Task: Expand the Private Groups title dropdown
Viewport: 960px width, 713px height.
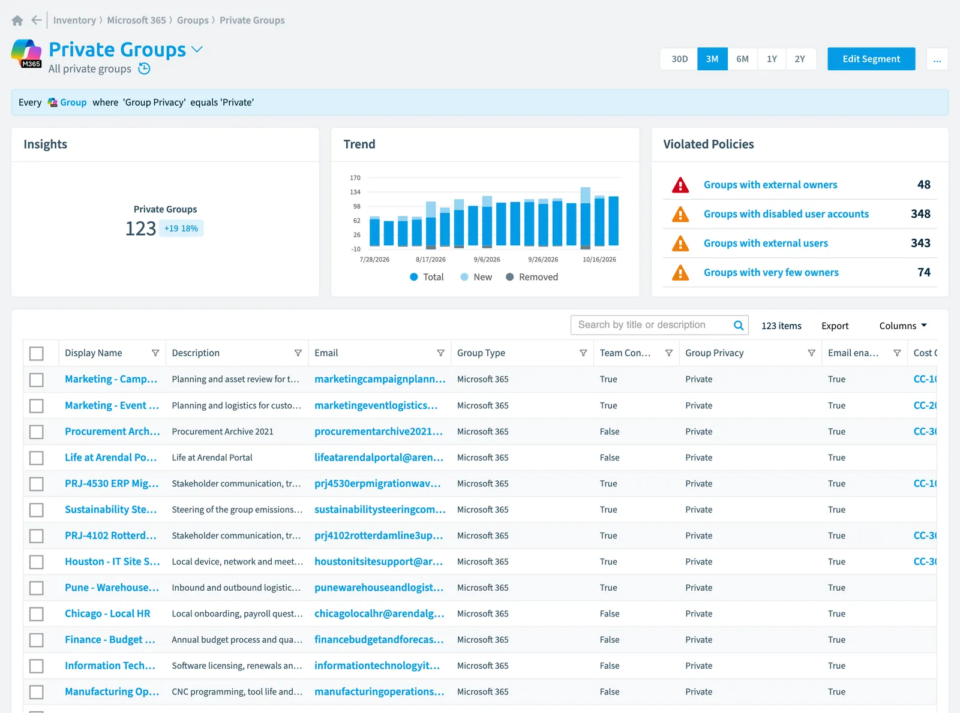Action: coord(197,49)
